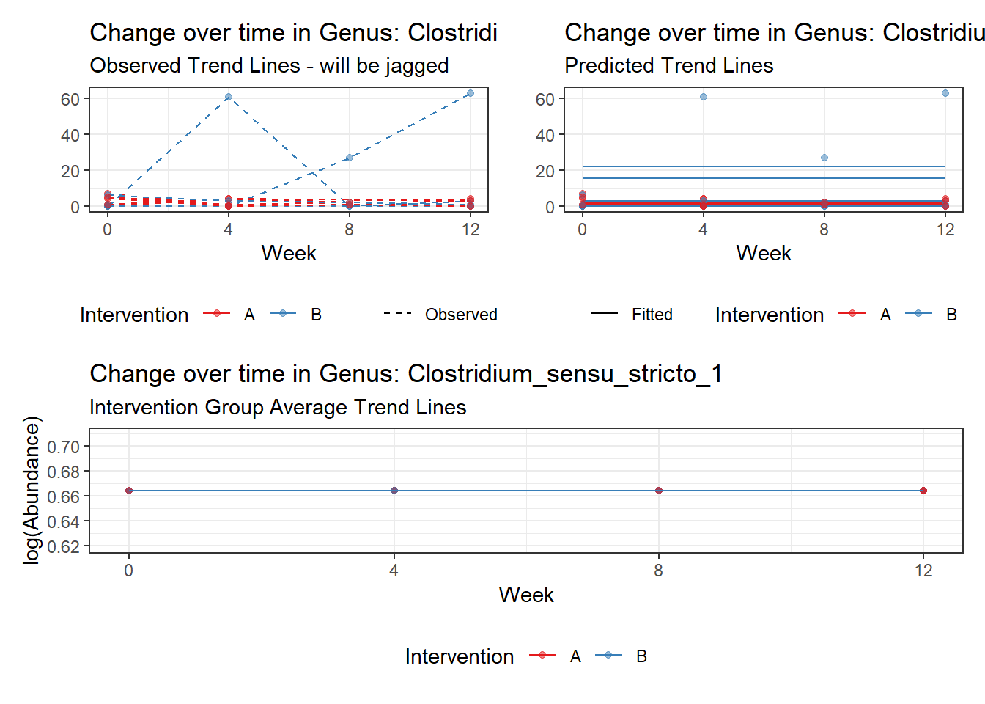Click the red A legend key in the bottom legend
The width and height of the screenshot is (985, 704).
click(x=542, y=656)
